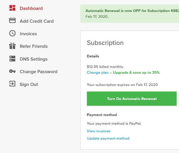Image resolution: width=179 pixels, height=153 pixels.
Task: Turn On Automatic Renewal button
Action: [x=132, y=99]
